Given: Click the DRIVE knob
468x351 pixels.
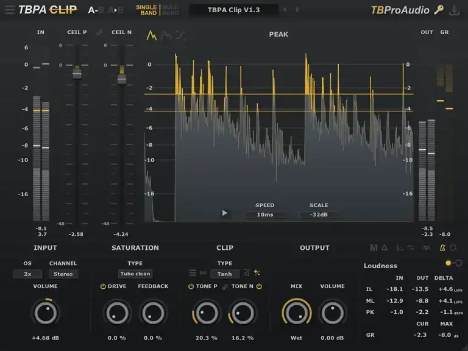Looking at the screenshot, I should [x=117, y=313].
